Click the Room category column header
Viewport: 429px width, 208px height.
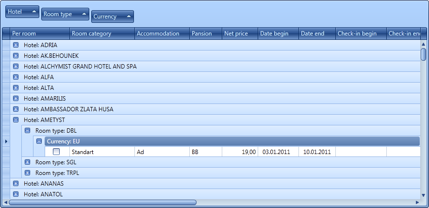[101, 34]
